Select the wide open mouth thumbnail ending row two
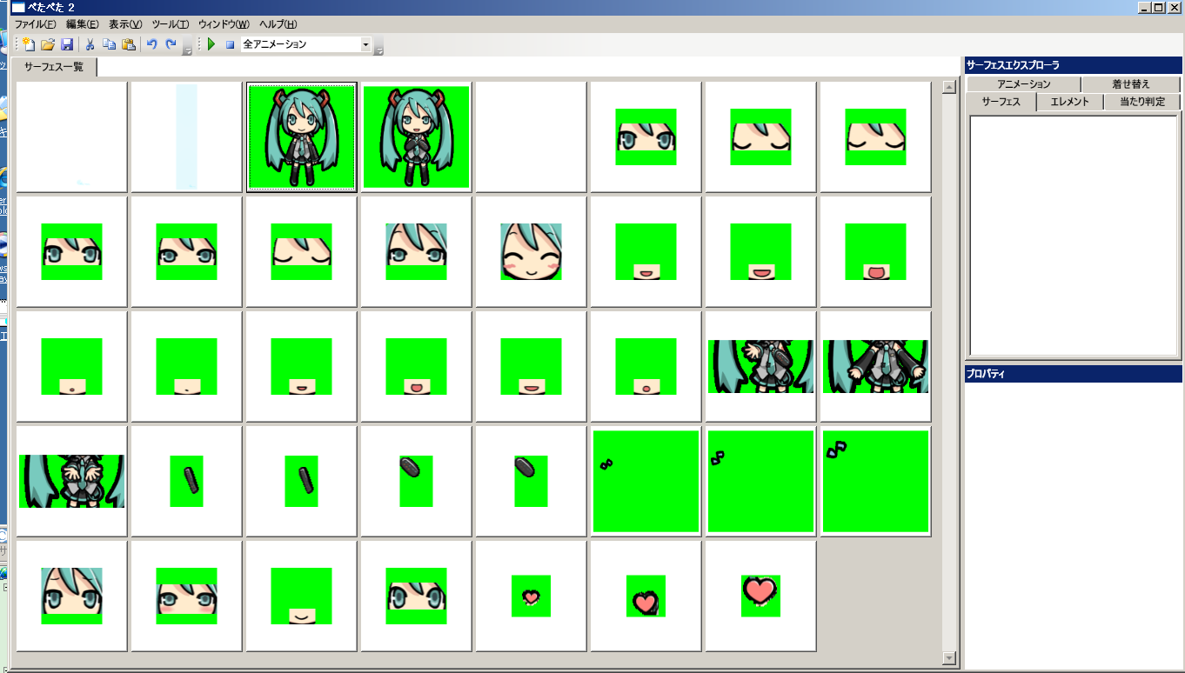 (875, 251)
